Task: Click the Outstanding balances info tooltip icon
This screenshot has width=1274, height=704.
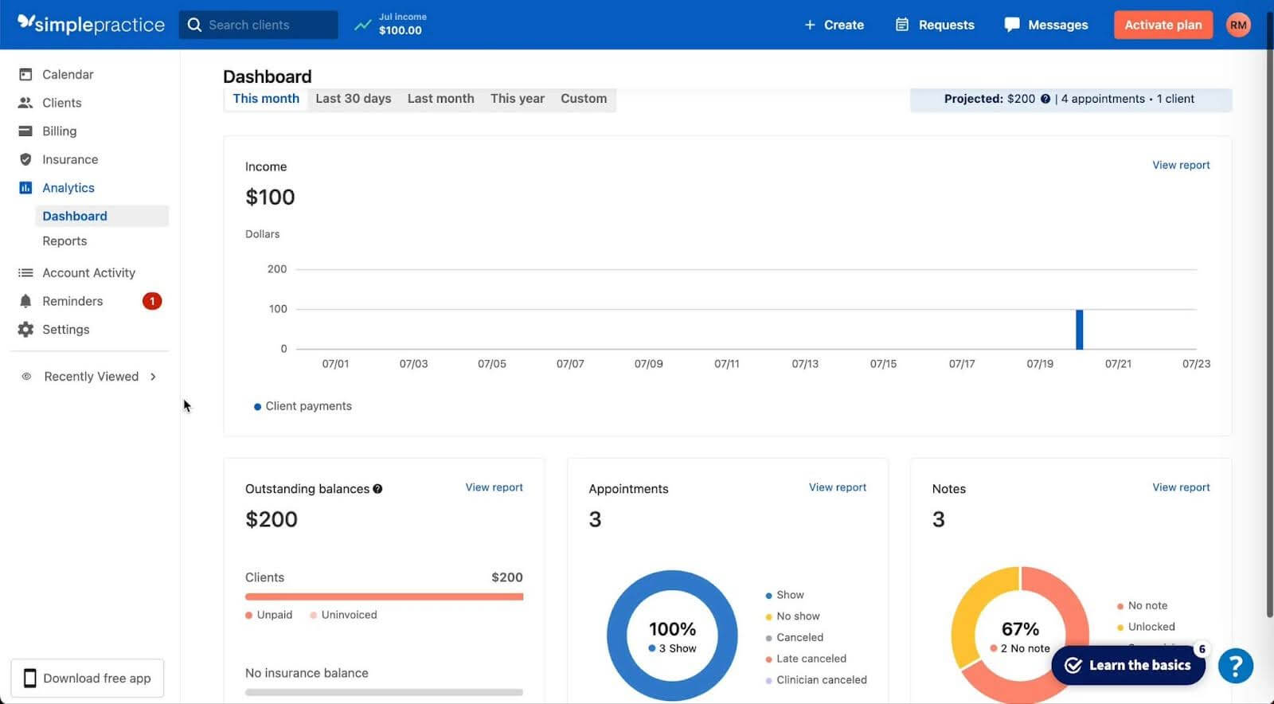Action: [377, 489]
